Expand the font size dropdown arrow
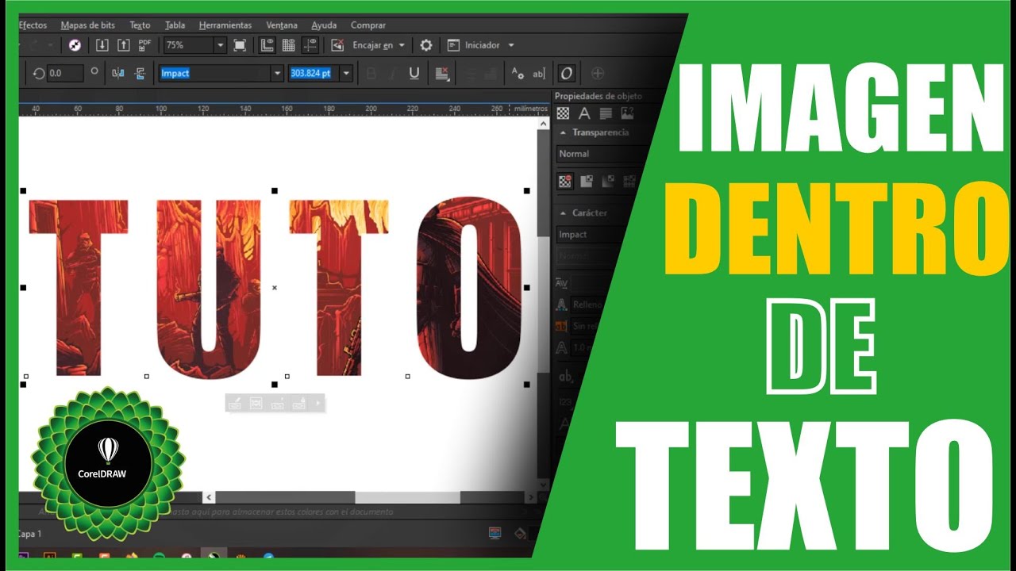 tap(346, 73)
